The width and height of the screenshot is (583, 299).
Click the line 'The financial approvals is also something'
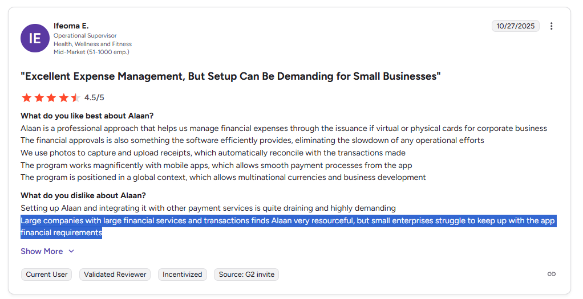(253, 141)
